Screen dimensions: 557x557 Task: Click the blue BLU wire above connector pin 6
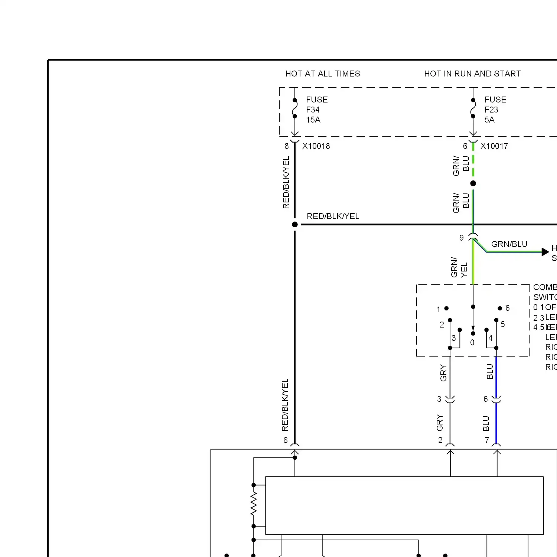(496, 375)
